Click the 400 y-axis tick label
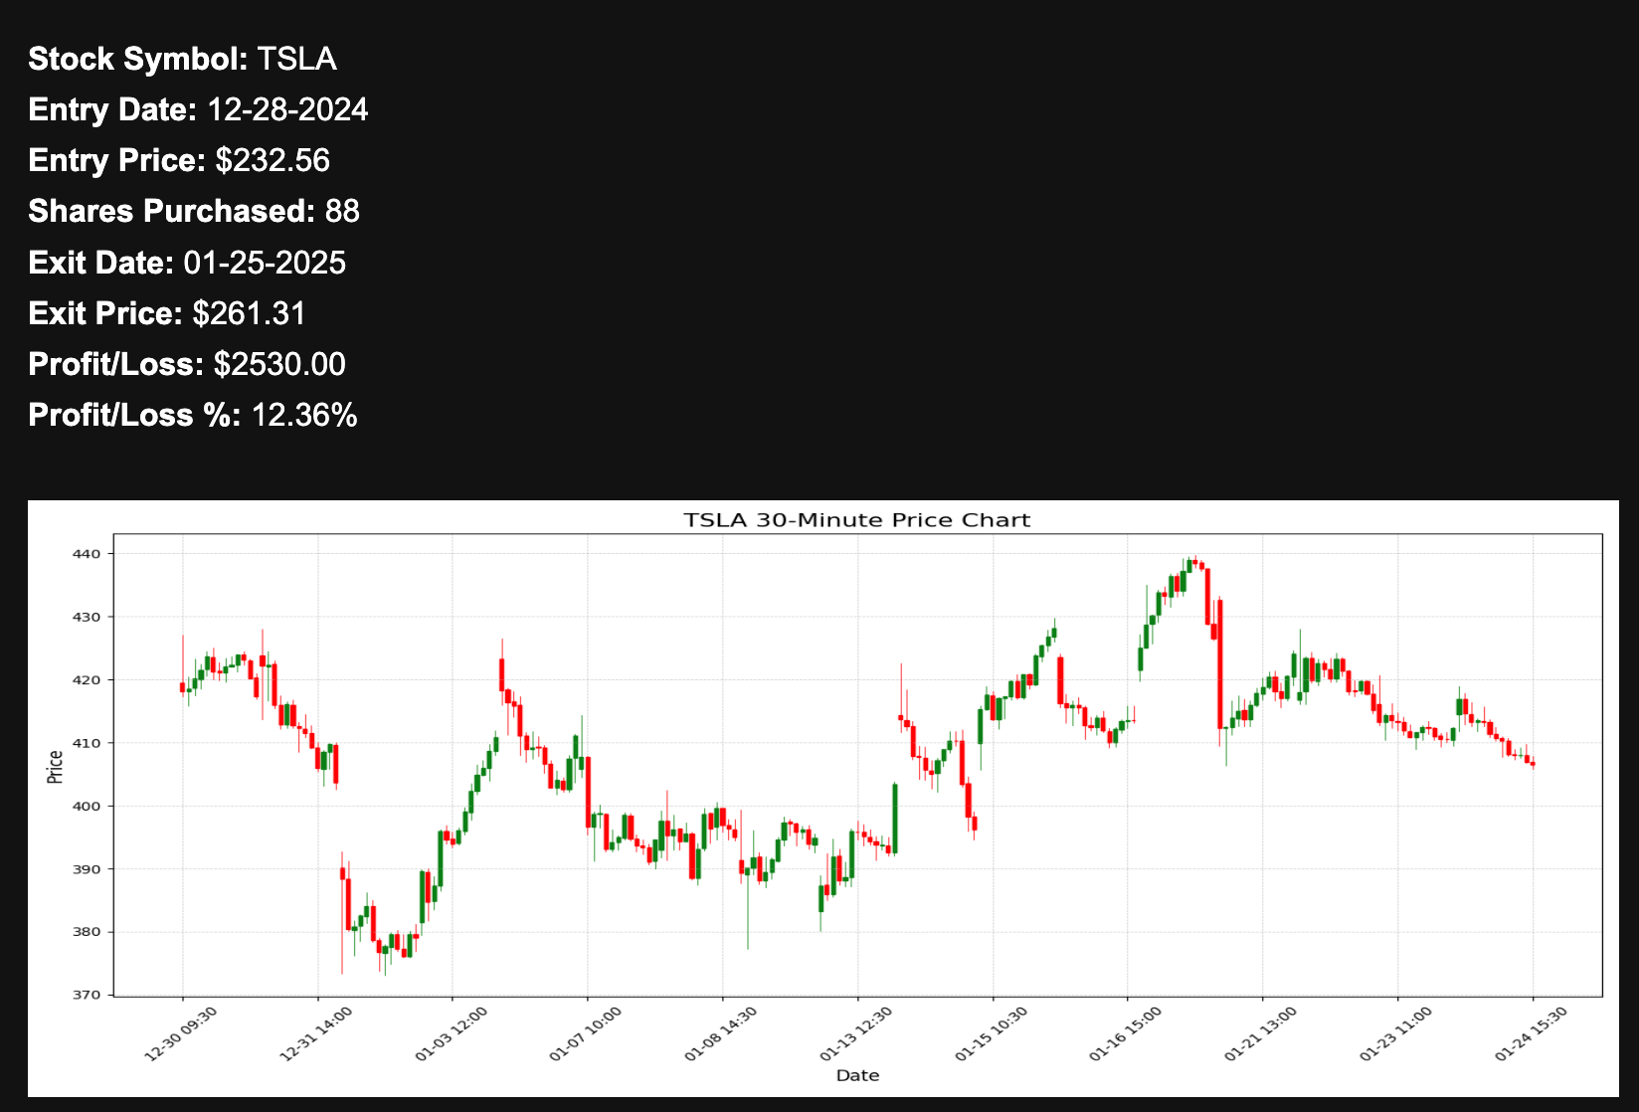Screen dimensions: 1639x1112 [88, 806]
